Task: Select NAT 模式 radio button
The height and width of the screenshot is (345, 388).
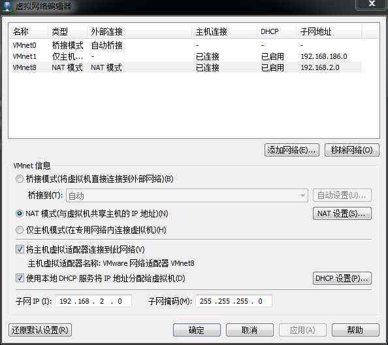Action: tap(20, 213)
